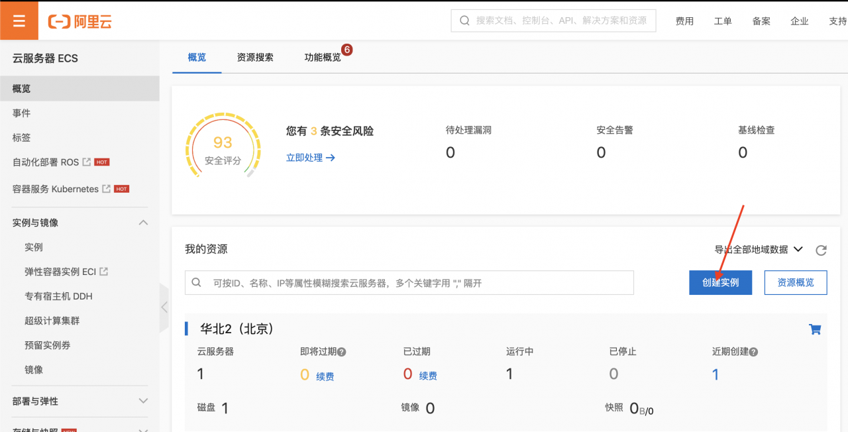Open 工单 in the top menu
The height and width of the screenshot is (432, 848).
(x=723, y=21)
